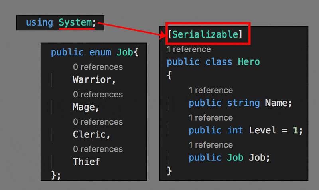Click '1 reference' above Job field
319x190 pixels.
click(211, 145)
